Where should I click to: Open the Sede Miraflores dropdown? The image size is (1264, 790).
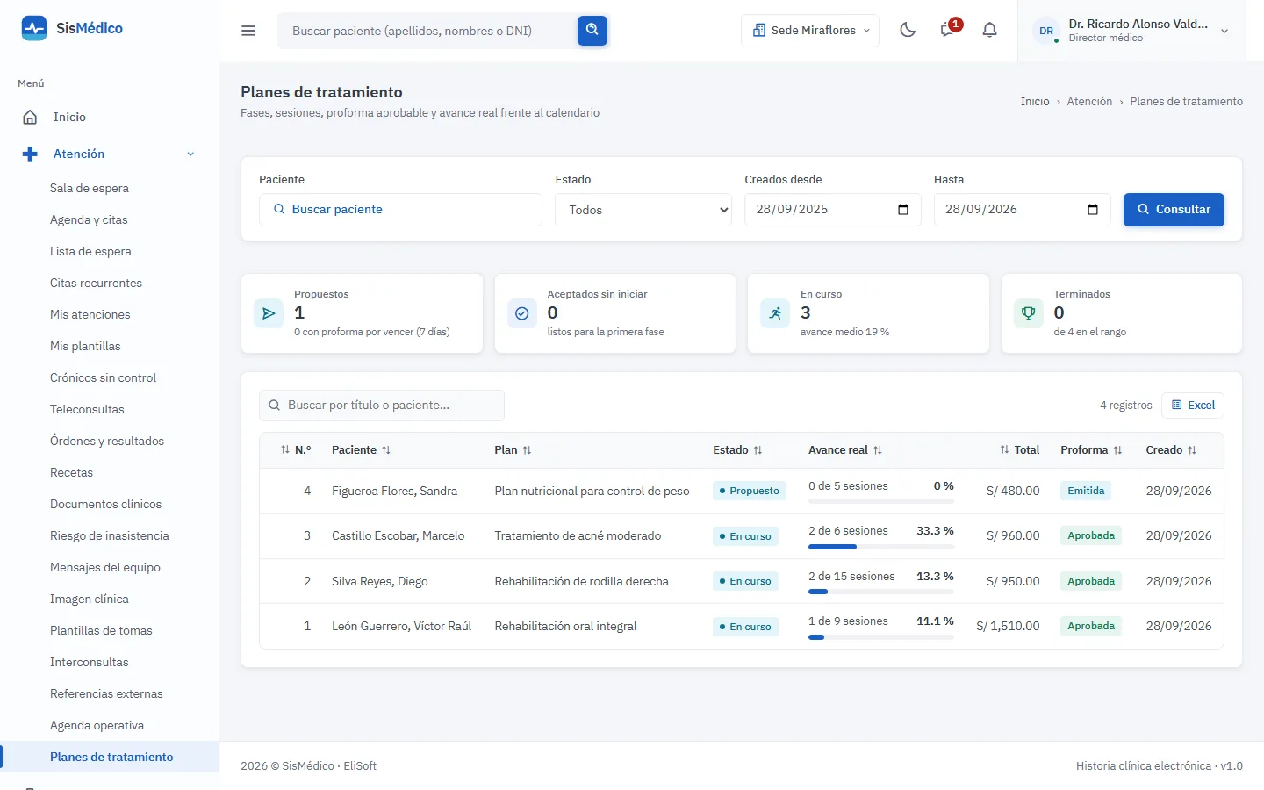coord(810,31)
